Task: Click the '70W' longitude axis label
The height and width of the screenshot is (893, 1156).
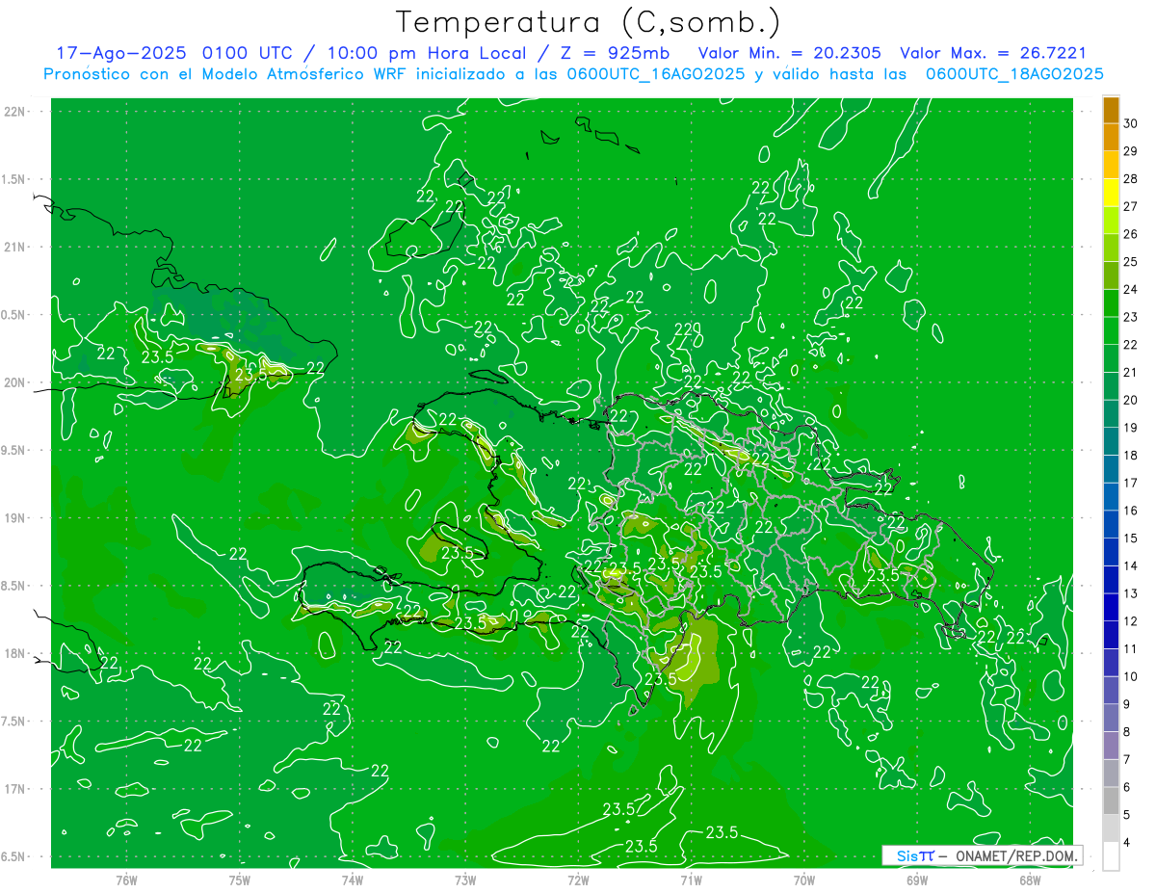Action: (x=803, y=880)
